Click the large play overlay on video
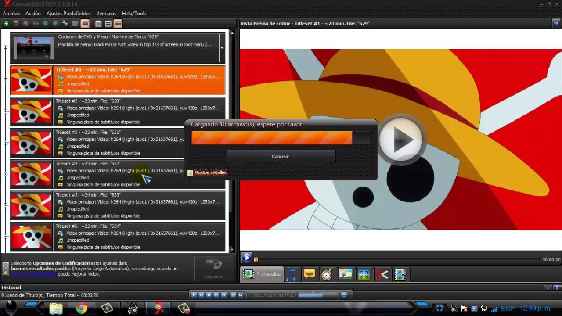This screenshot has height=316, width=562. [401, 140]
